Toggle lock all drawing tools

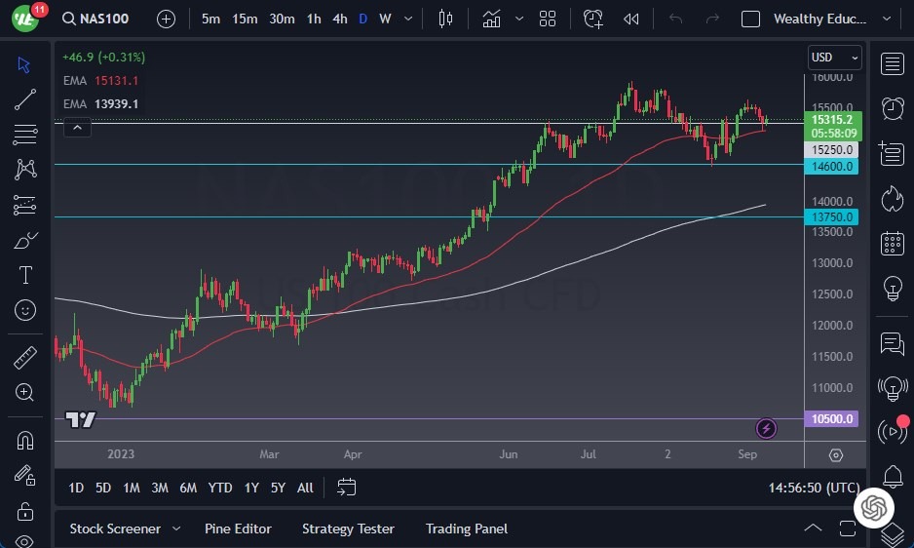(x=25, y=511)
